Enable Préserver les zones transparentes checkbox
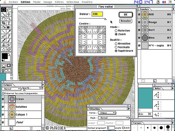This screenshot has height=131, width=175. [x=3, y=93]
